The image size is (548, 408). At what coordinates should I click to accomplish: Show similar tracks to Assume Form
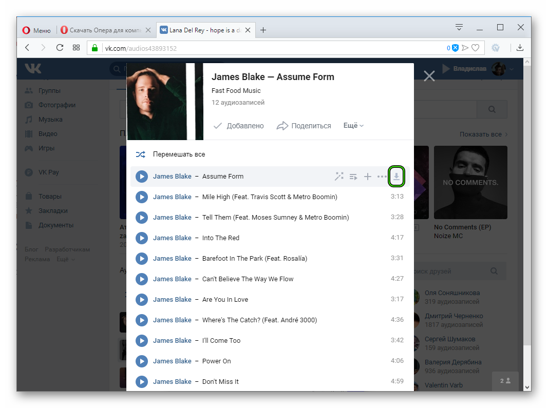pyautogui.click(x=339, y=177)
